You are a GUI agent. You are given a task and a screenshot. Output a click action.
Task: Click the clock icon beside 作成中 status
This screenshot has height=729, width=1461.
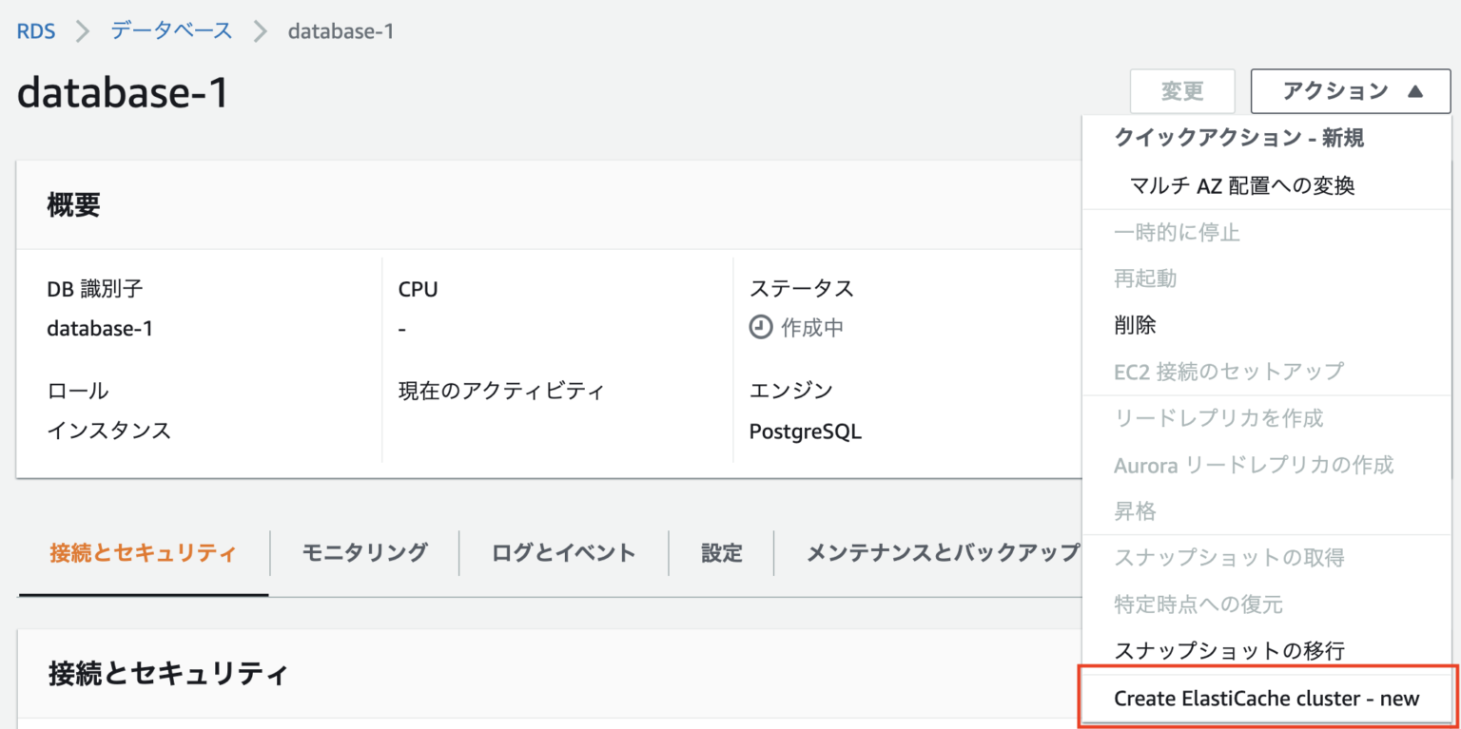pyautogui.click(x=759, y=328)
